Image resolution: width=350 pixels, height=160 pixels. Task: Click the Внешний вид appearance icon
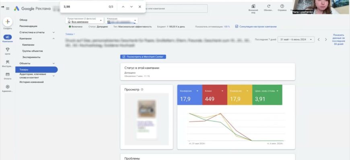[253, 6]
